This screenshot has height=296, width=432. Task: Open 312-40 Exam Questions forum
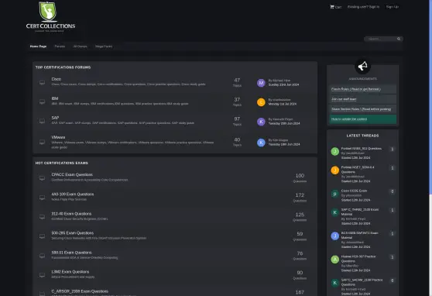[x=71, y=214]
